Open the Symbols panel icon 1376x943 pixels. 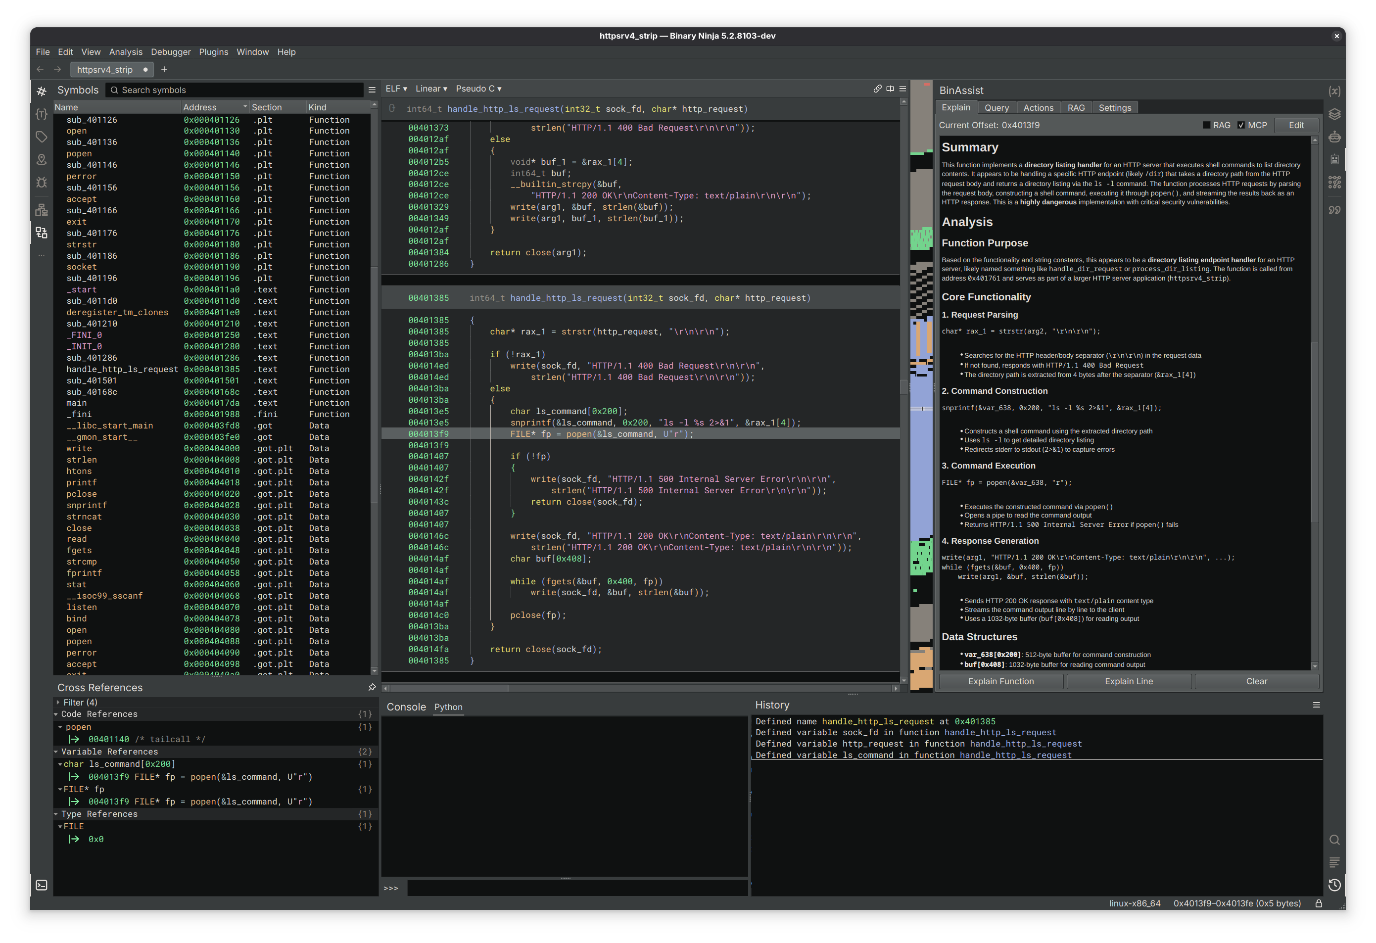coord(42,91)
